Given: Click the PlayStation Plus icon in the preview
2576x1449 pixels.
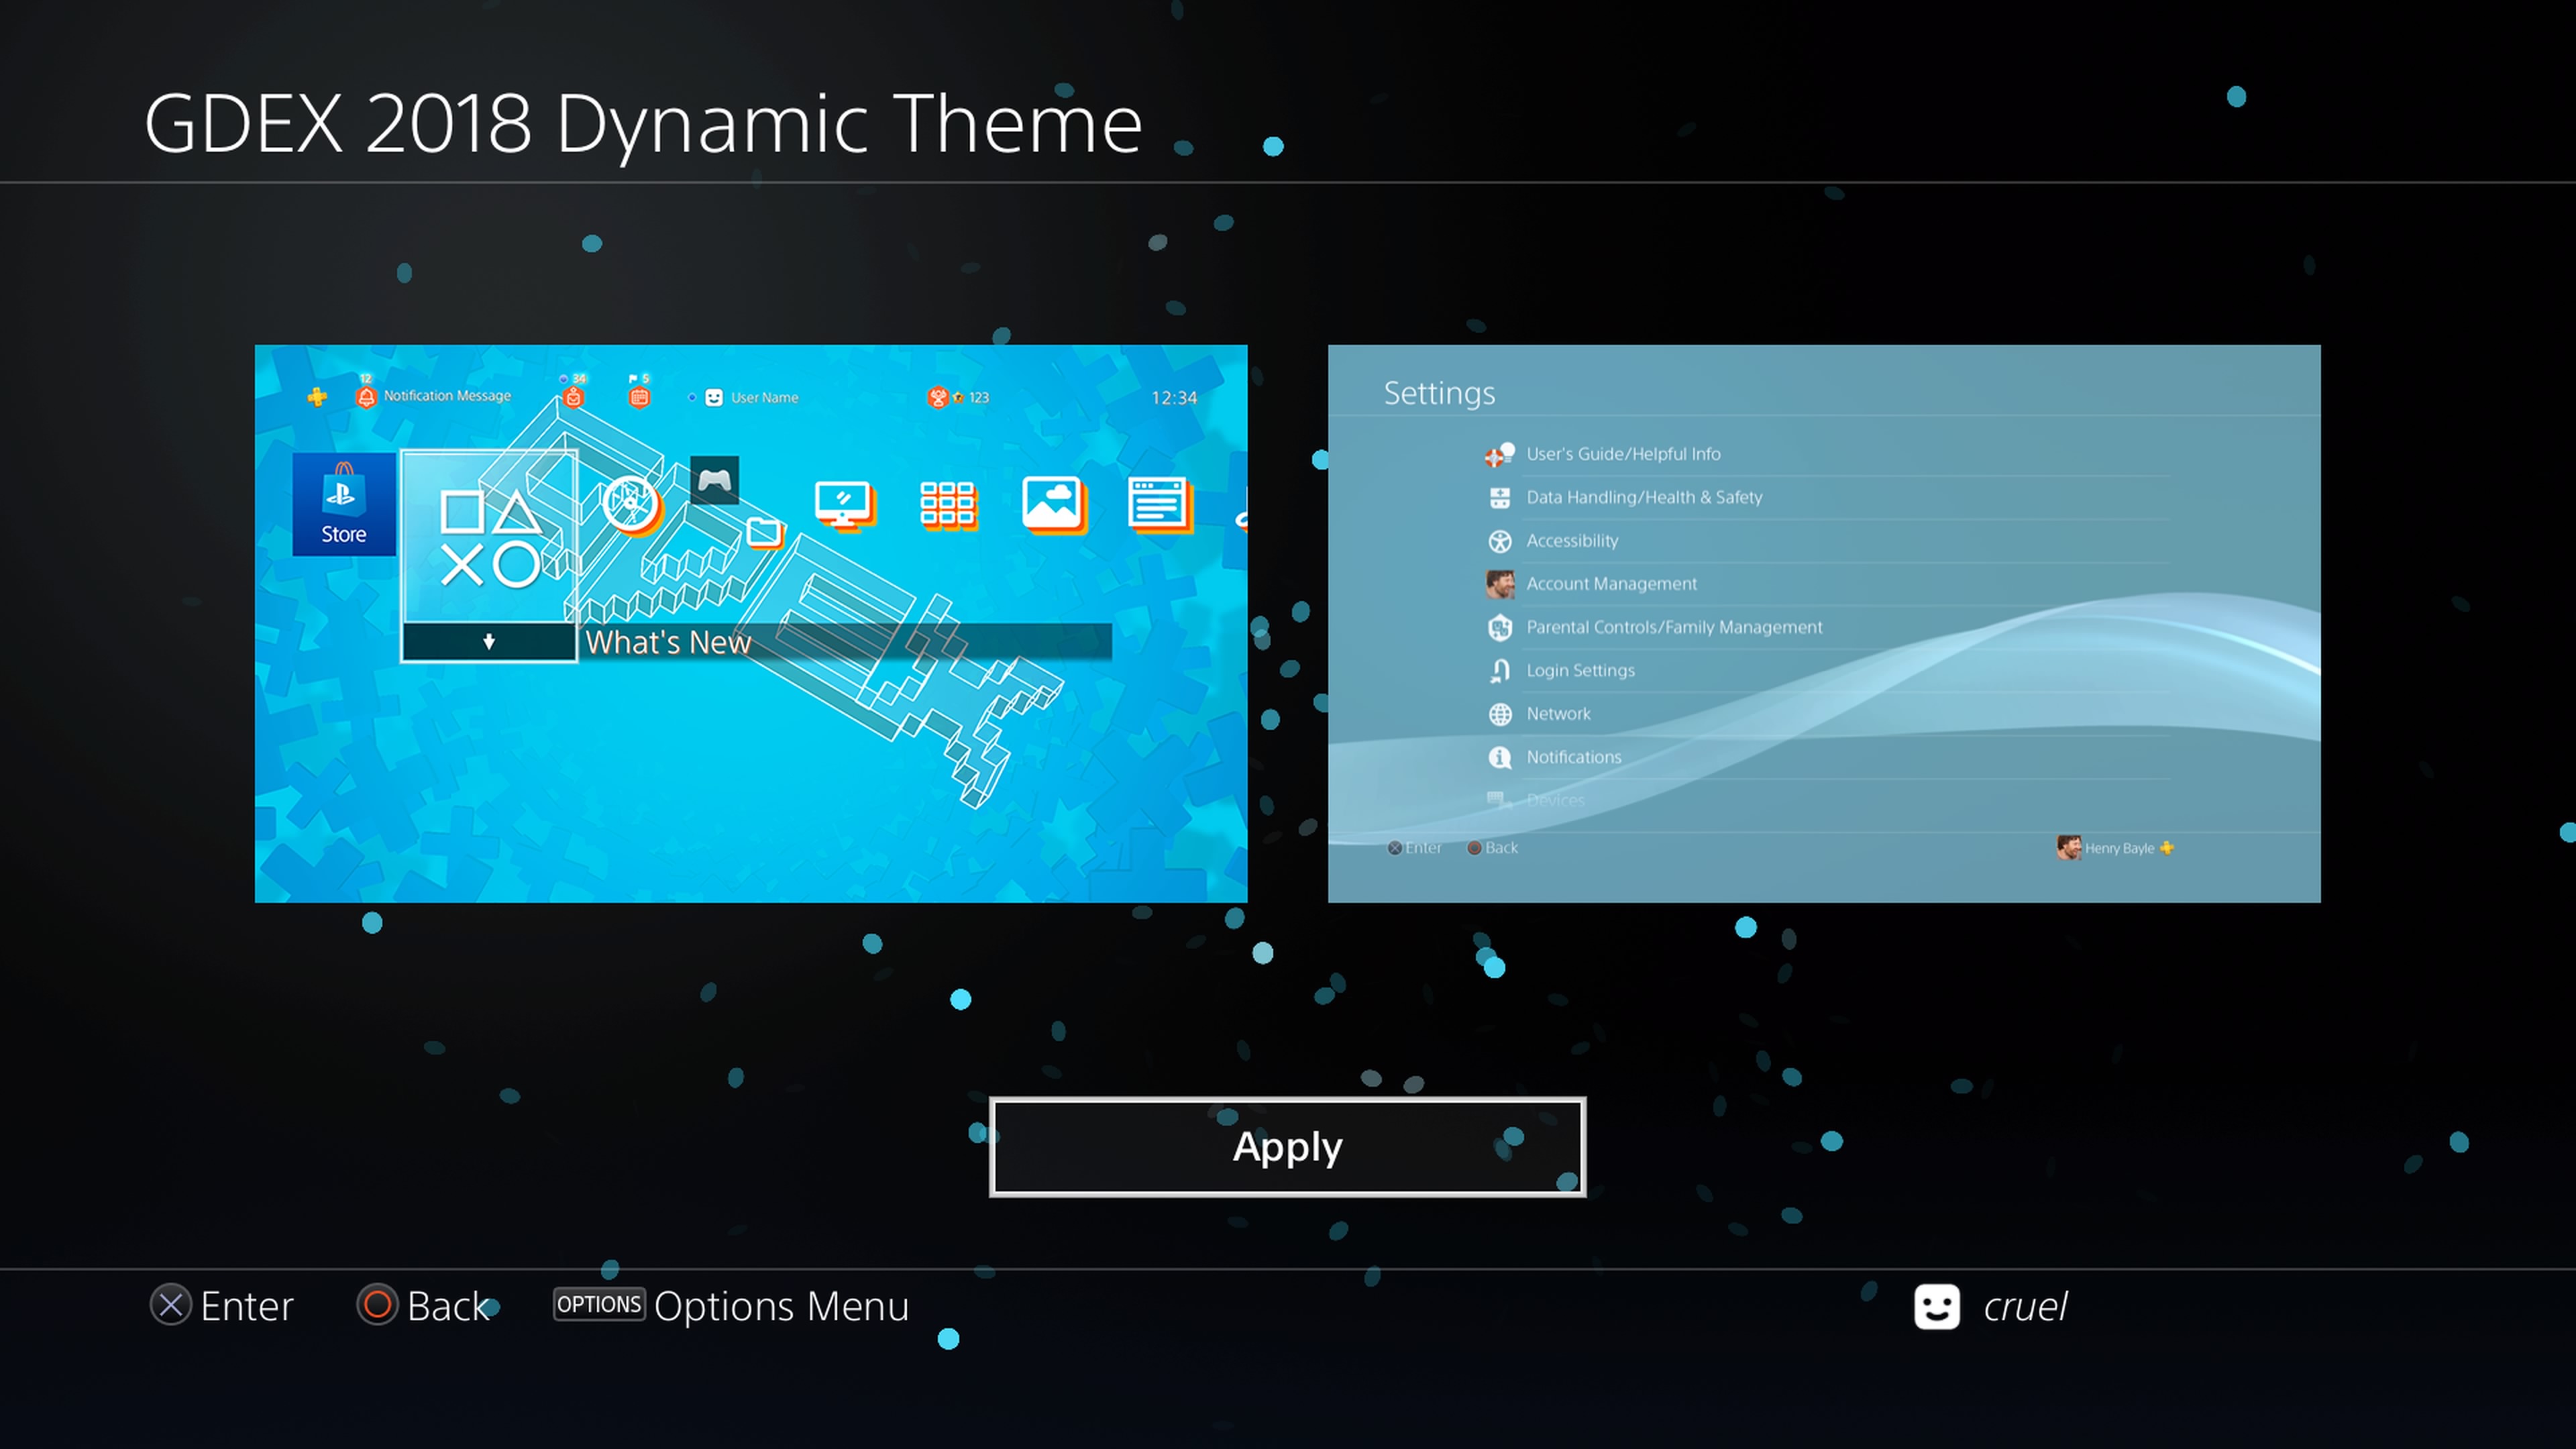Looking at the screenshot, I should pyautogui.click(x=317, y=397).
